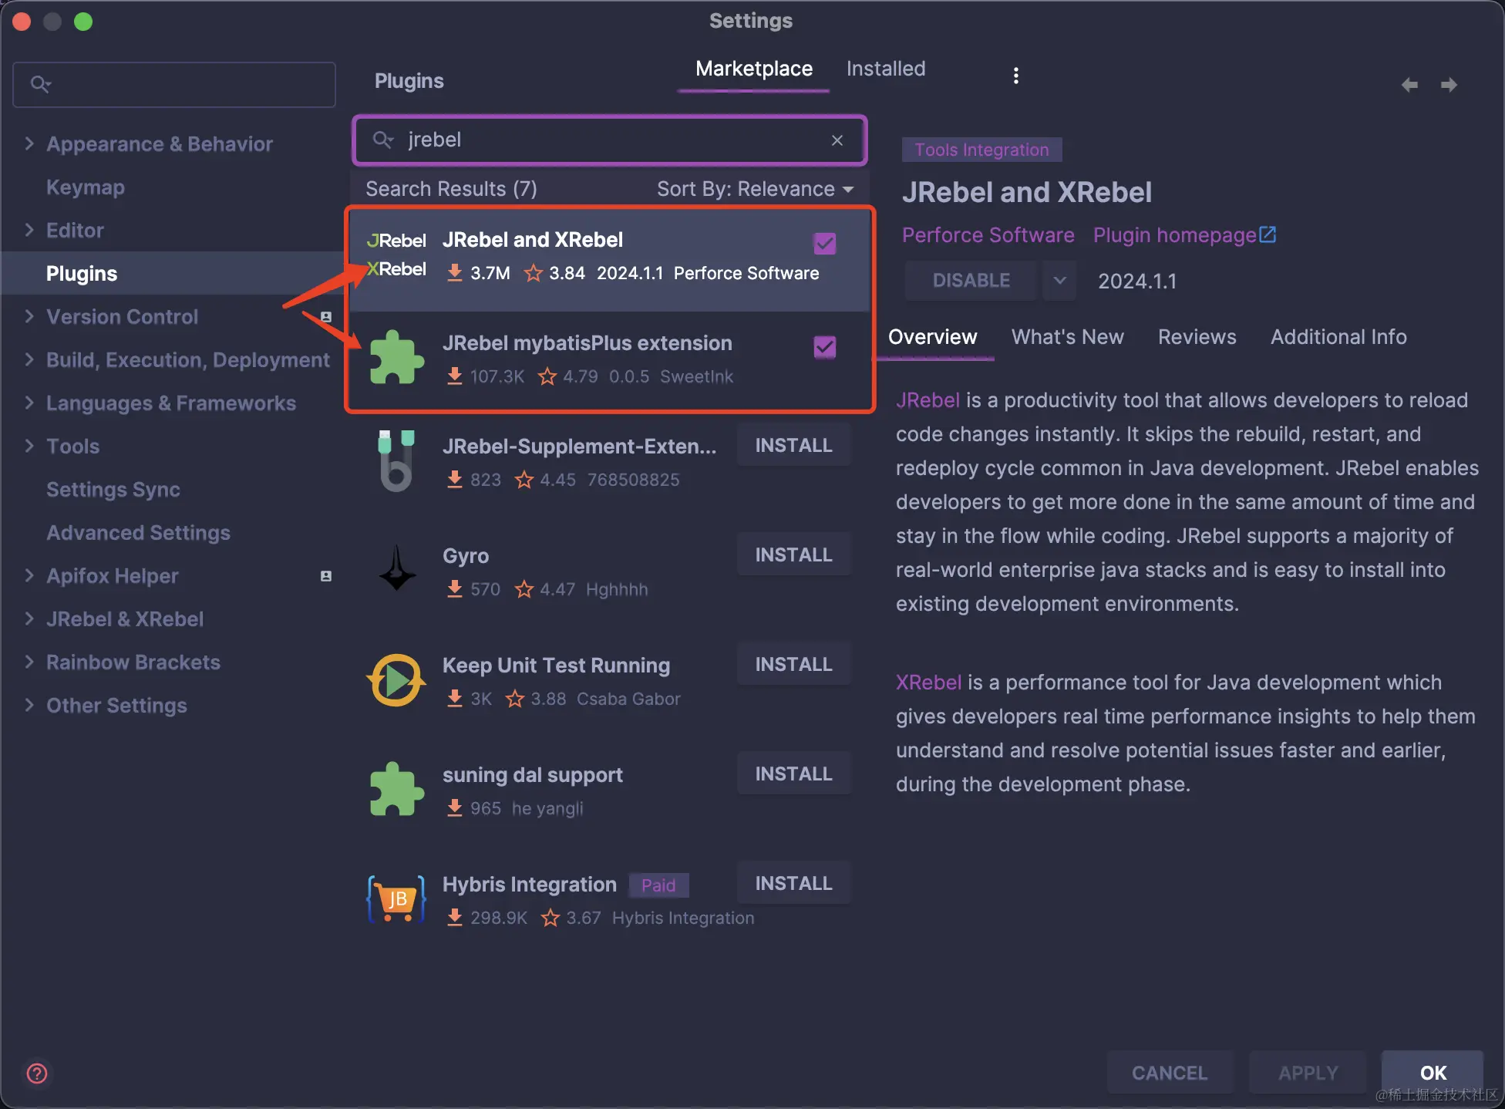Switch to the Installed tab
This screenshot has width=1505, height=1109.
pos(885,69)
